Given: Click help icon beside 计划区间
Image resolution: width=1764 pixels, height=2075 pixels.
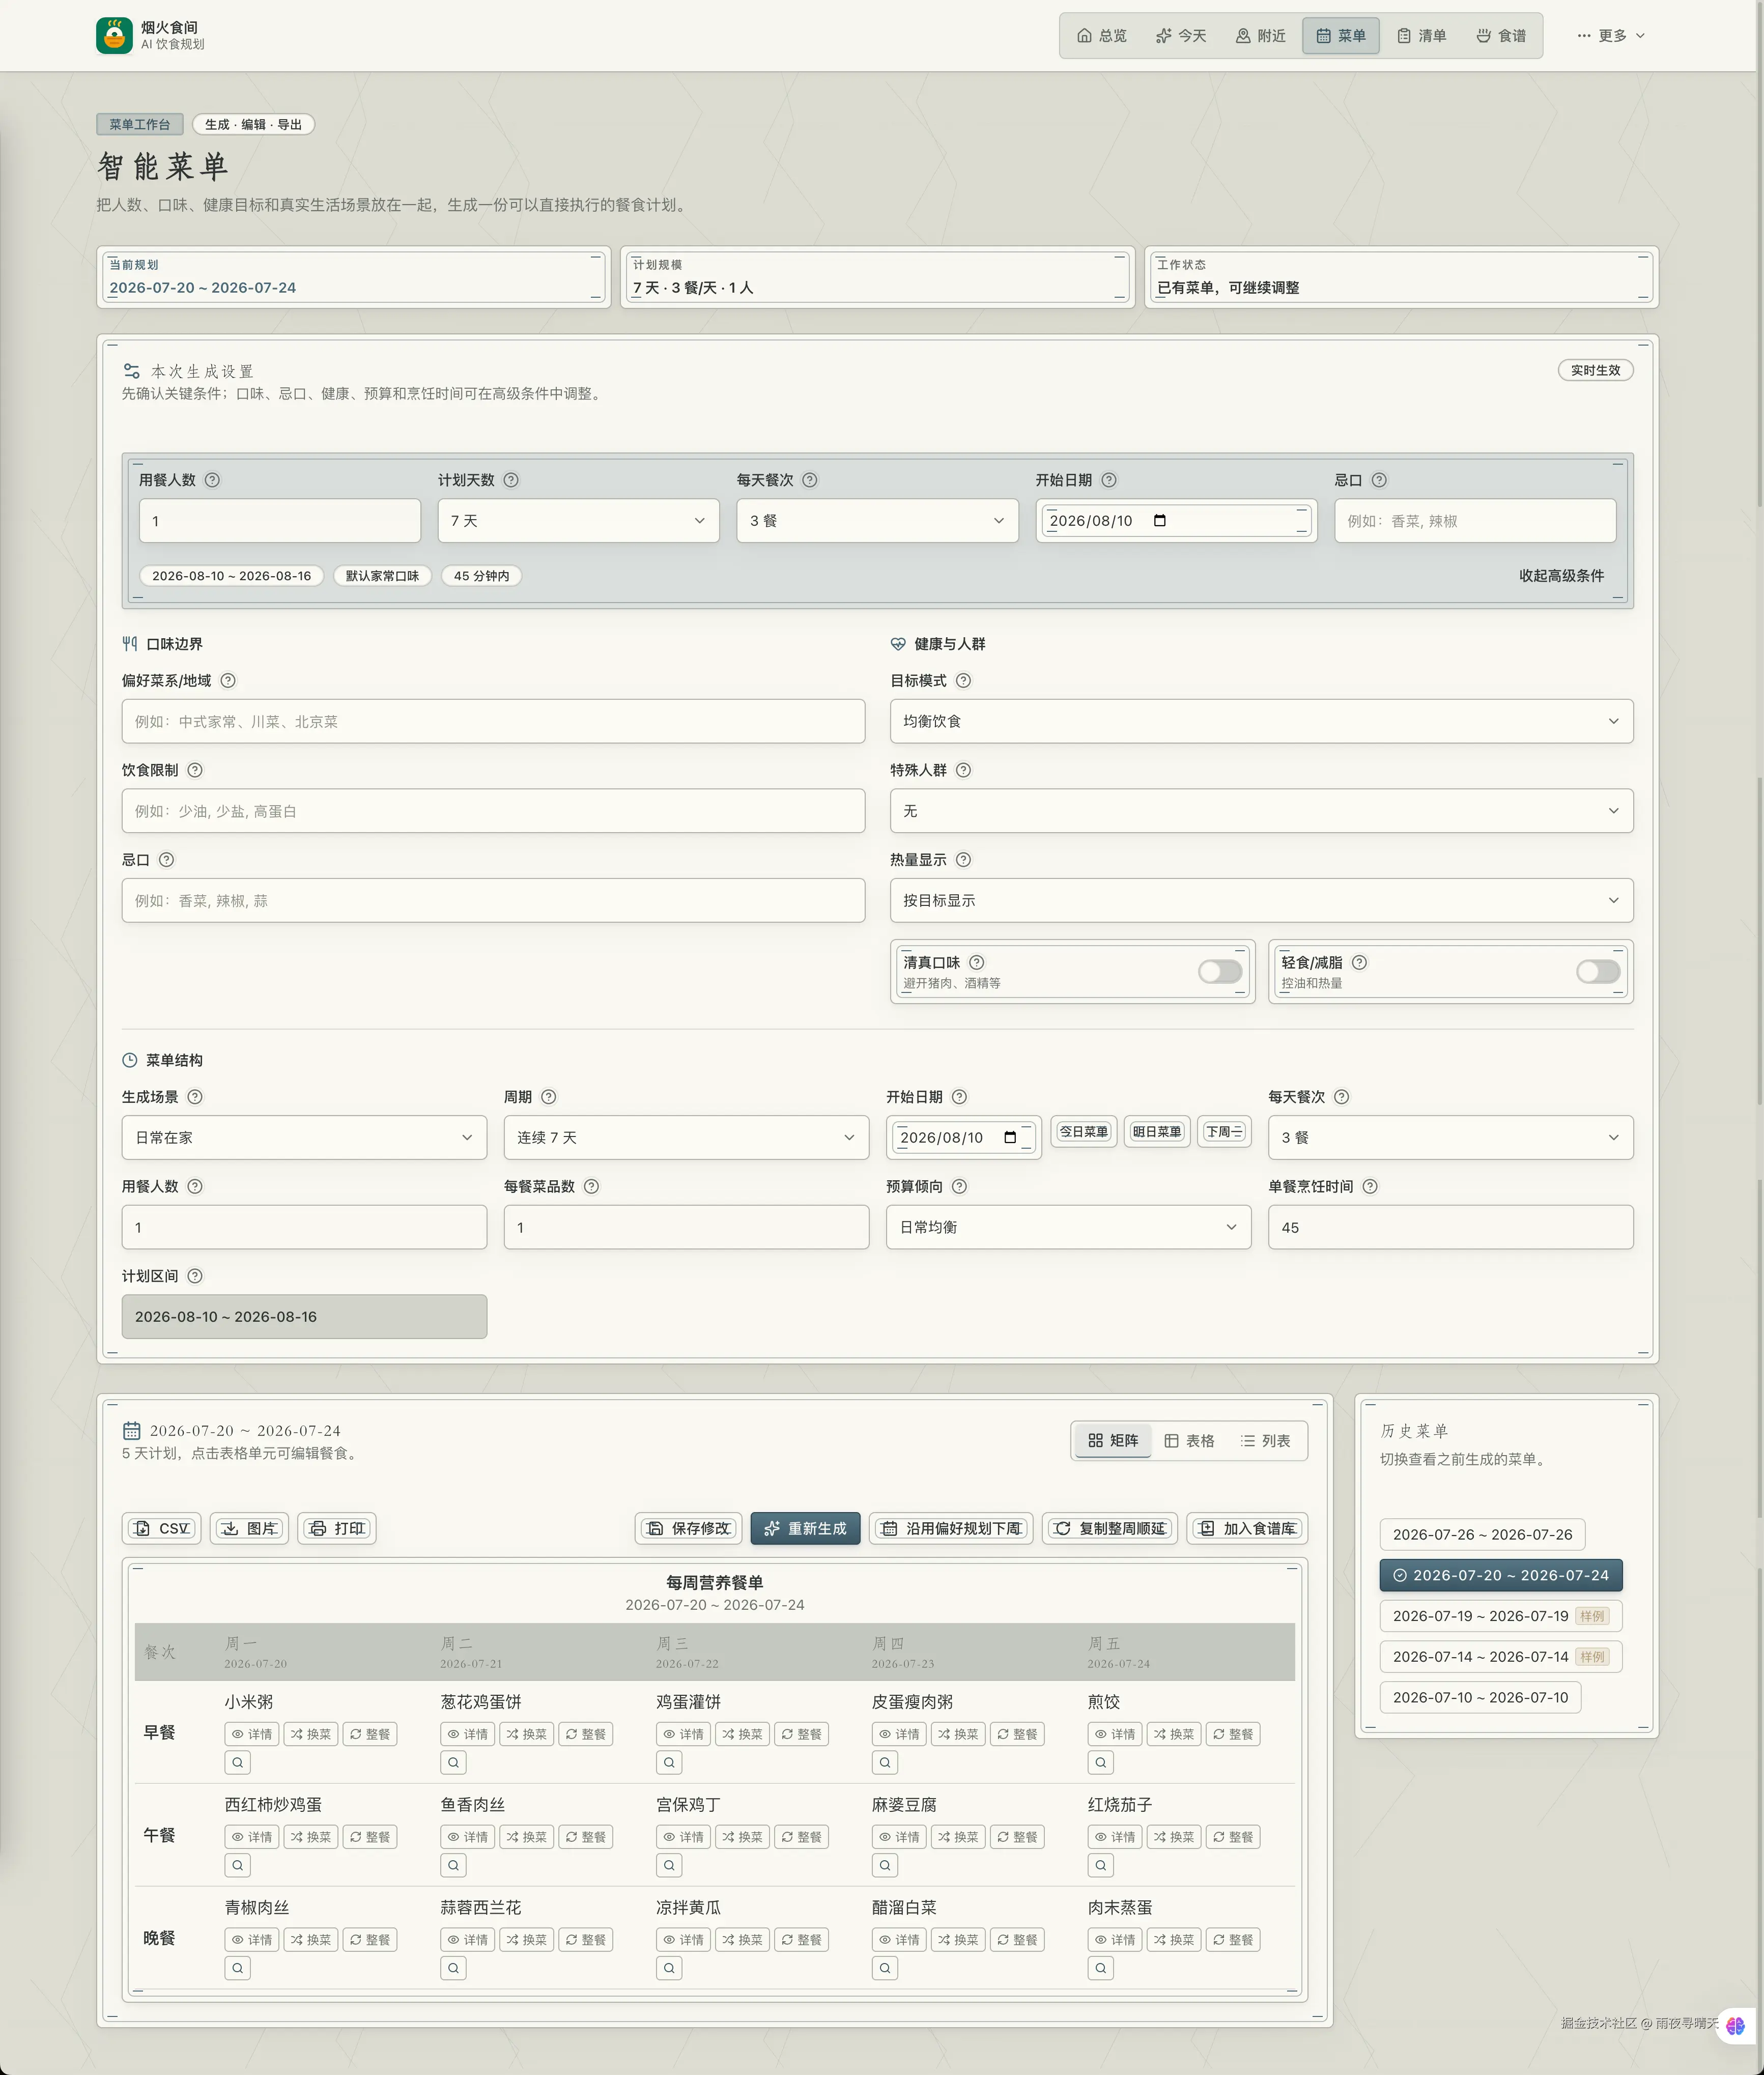Looking at the screenshot, I should coord(195,1276).
